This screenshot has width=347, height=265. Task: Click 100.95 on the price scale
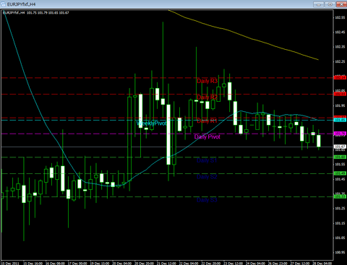(340, 253)
